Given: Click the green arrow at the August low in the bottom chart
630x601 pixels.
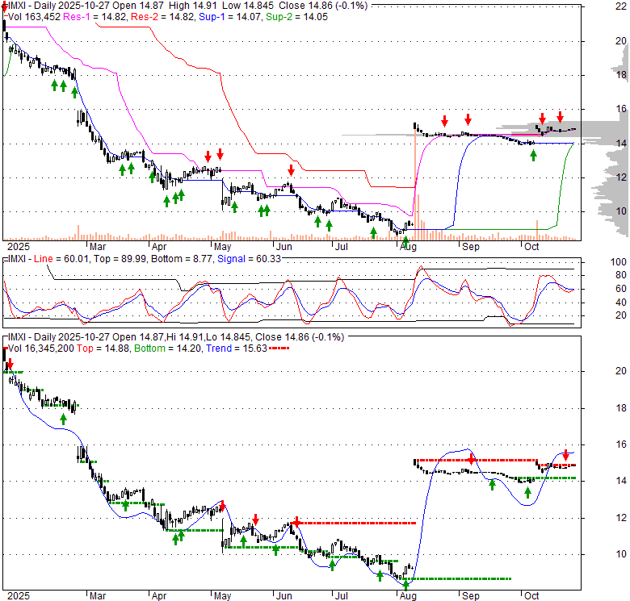Looking at the screenshot, I should click(x=405, y=582).
